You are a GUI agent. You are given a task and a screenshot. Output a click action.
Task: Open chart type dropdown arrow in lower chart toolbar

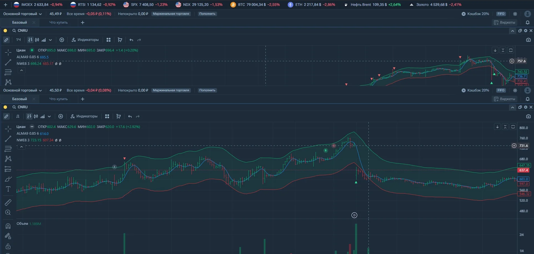49,116
